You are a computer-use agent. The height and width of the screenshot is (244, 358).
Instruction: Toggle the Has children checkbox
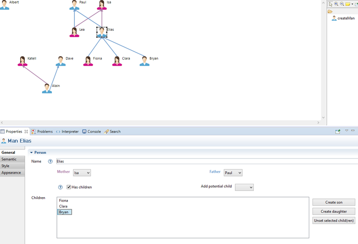69,187
